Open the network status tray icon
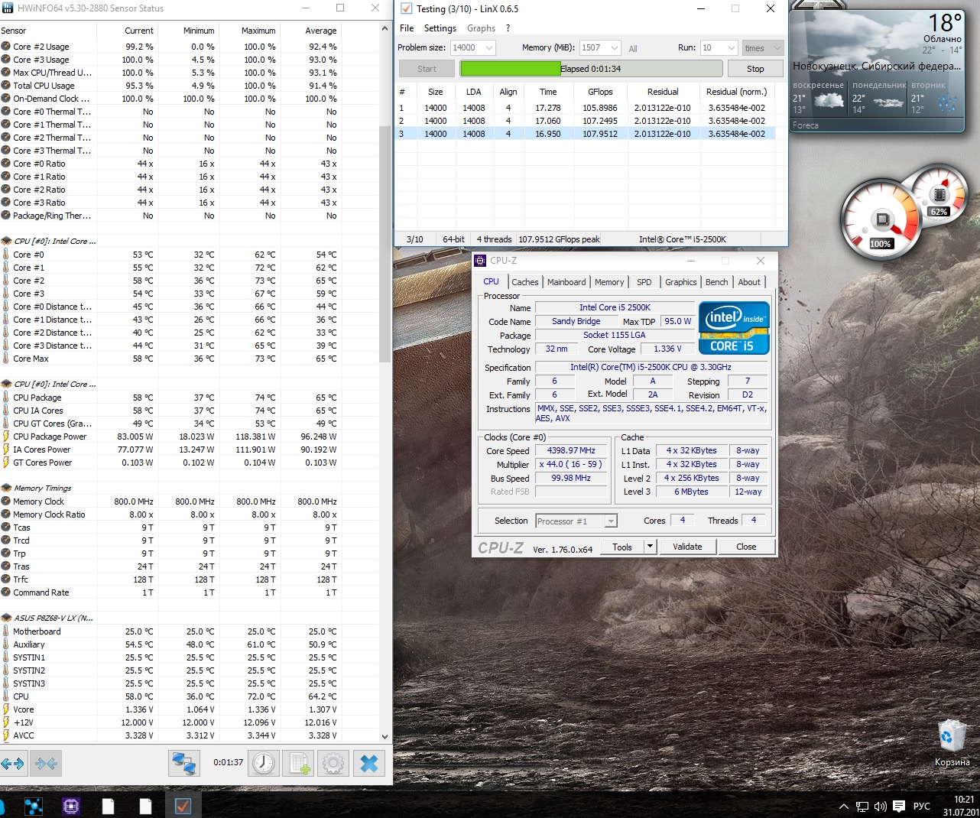The width and height of the screenshot is (980, 818). tap(862, 806)
